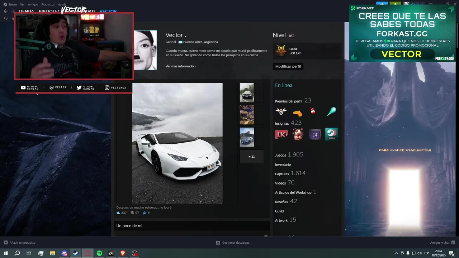Open Juegos 1.905 list
459x258 pixels.
[289, 155]
